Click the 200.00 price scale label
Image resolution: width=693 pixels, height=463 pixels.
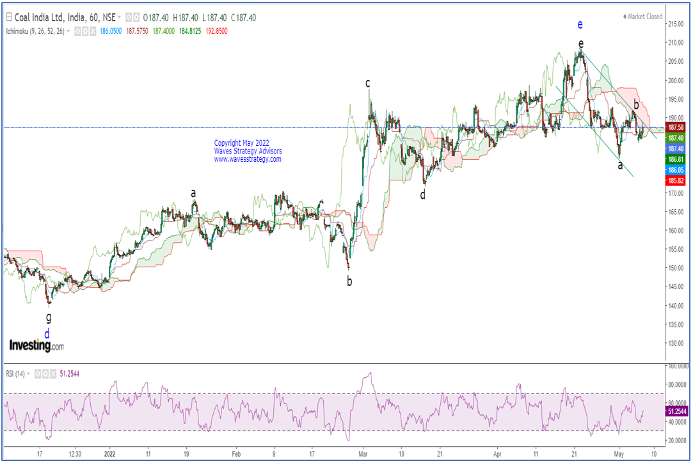coord(675,81)
